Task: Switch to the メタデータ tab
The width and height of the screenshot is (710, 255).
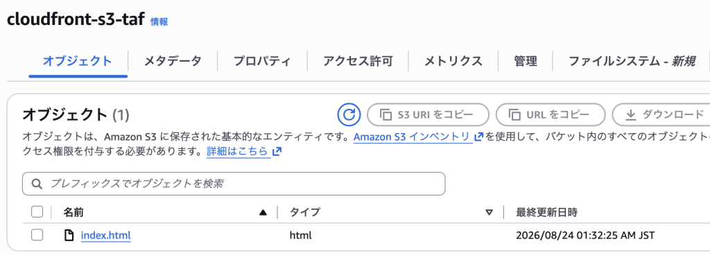Action: [x=173, y=61]
